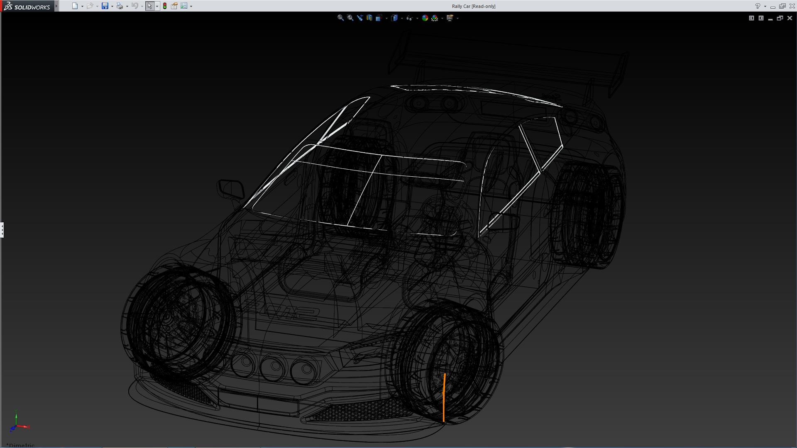Expand the SOLIDWORKS menu flyout arrow
The height and width of the screenshot is (448, 797).
(56, 6)
